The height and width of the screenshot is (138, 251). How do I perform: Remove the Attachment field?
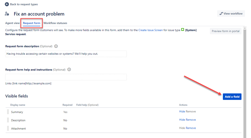pos(191,128)
